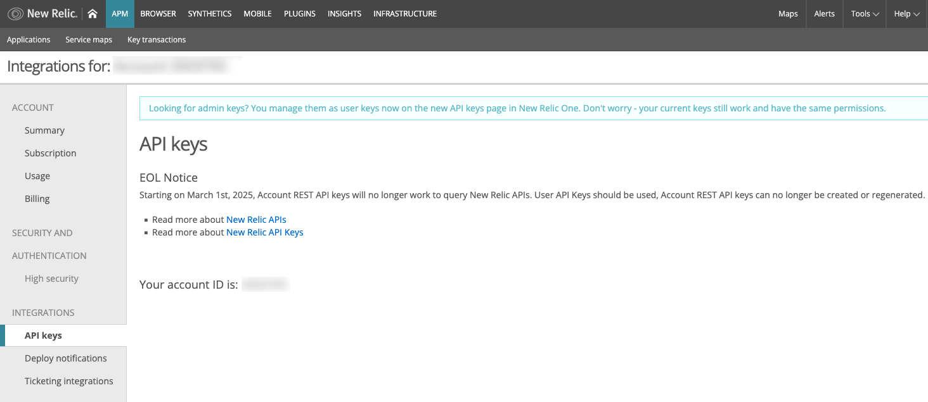This screenshot has height=402, width=928.
Task: Expand the APM navigation menu
Action: click(120, 13)
